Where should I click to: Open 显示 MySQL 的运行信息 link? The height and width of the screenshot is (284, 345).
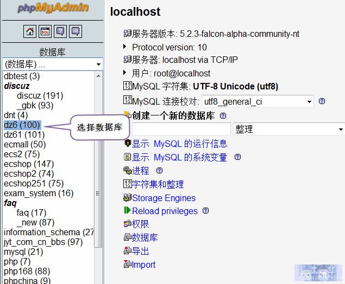click(x=179, y=144)
